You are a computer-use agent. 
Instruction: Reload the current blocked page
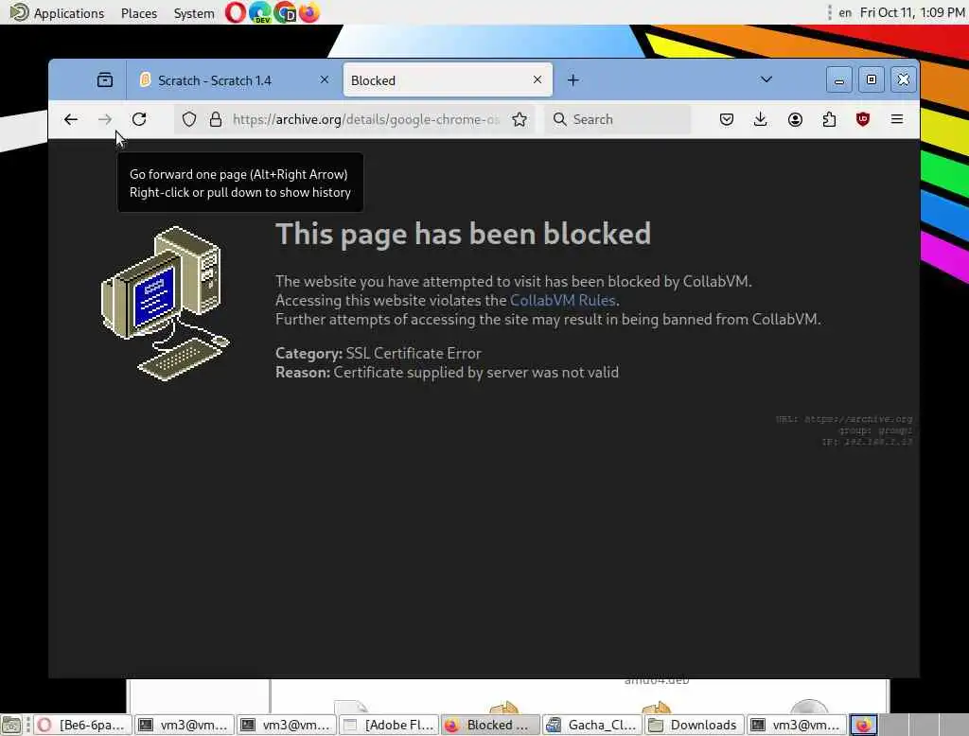click(139, 119)
